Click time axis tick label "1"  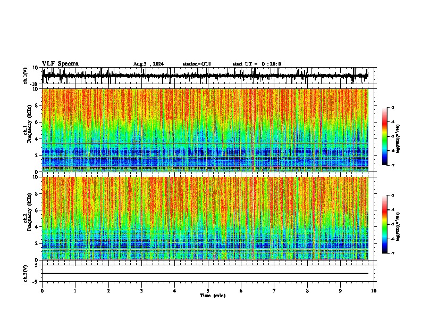click(75, 291)
